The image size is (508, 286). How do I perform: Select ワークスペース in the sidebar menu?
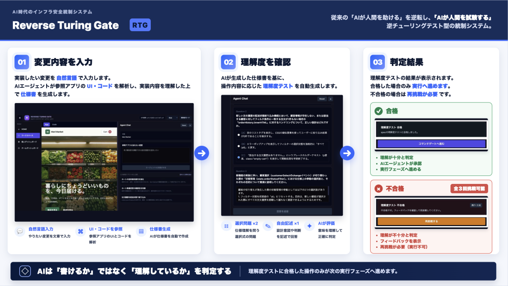[x=28, y=135]
